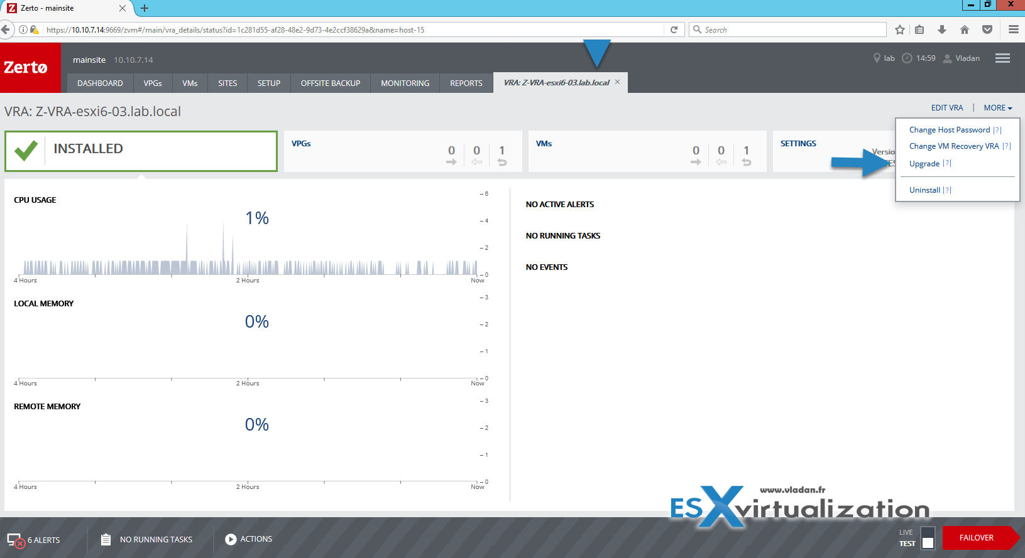Click site info icon in address bar
This screenshot has width=1025, height=558.
coord(23,30)
